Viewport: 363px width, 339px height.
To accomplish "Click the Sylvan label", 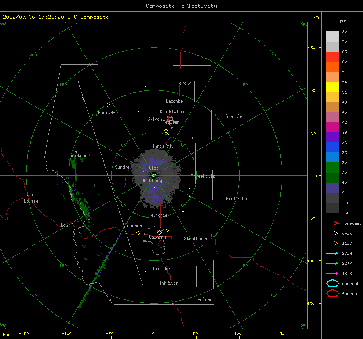I will click(x=154, y=119).
